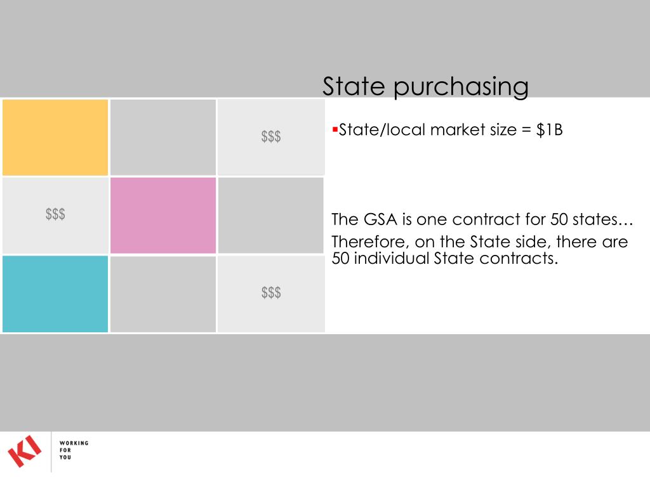This screenshot has height=487, width=650.
Task: Click the orange grid square
Action: [x=55, y=138]
